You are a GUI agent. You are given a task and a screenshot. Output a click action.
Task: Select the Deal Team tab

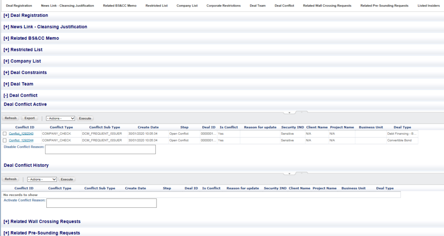258,6
